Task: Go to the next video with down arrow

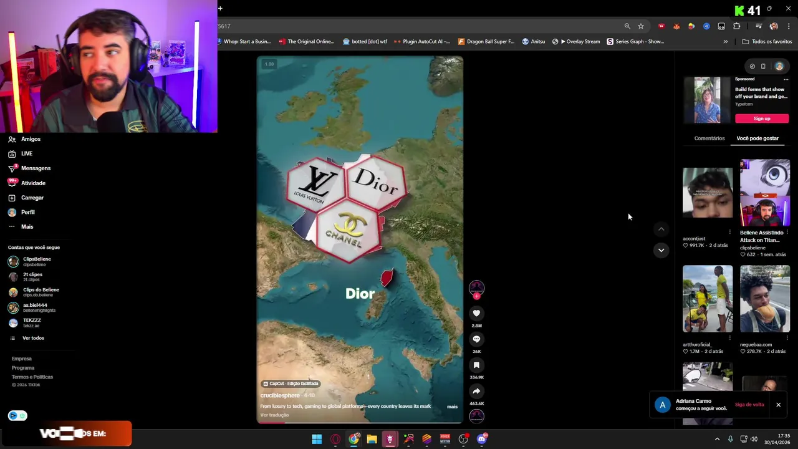Action: coord(661,250)
